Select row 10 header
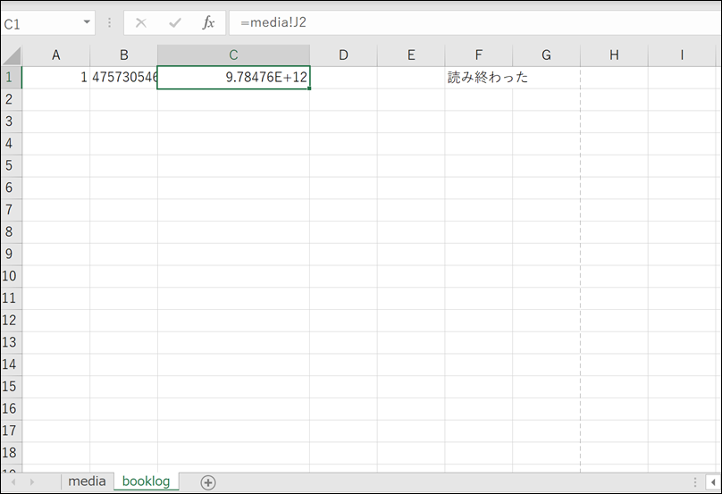Screen dimensions: 722x494 11,276
